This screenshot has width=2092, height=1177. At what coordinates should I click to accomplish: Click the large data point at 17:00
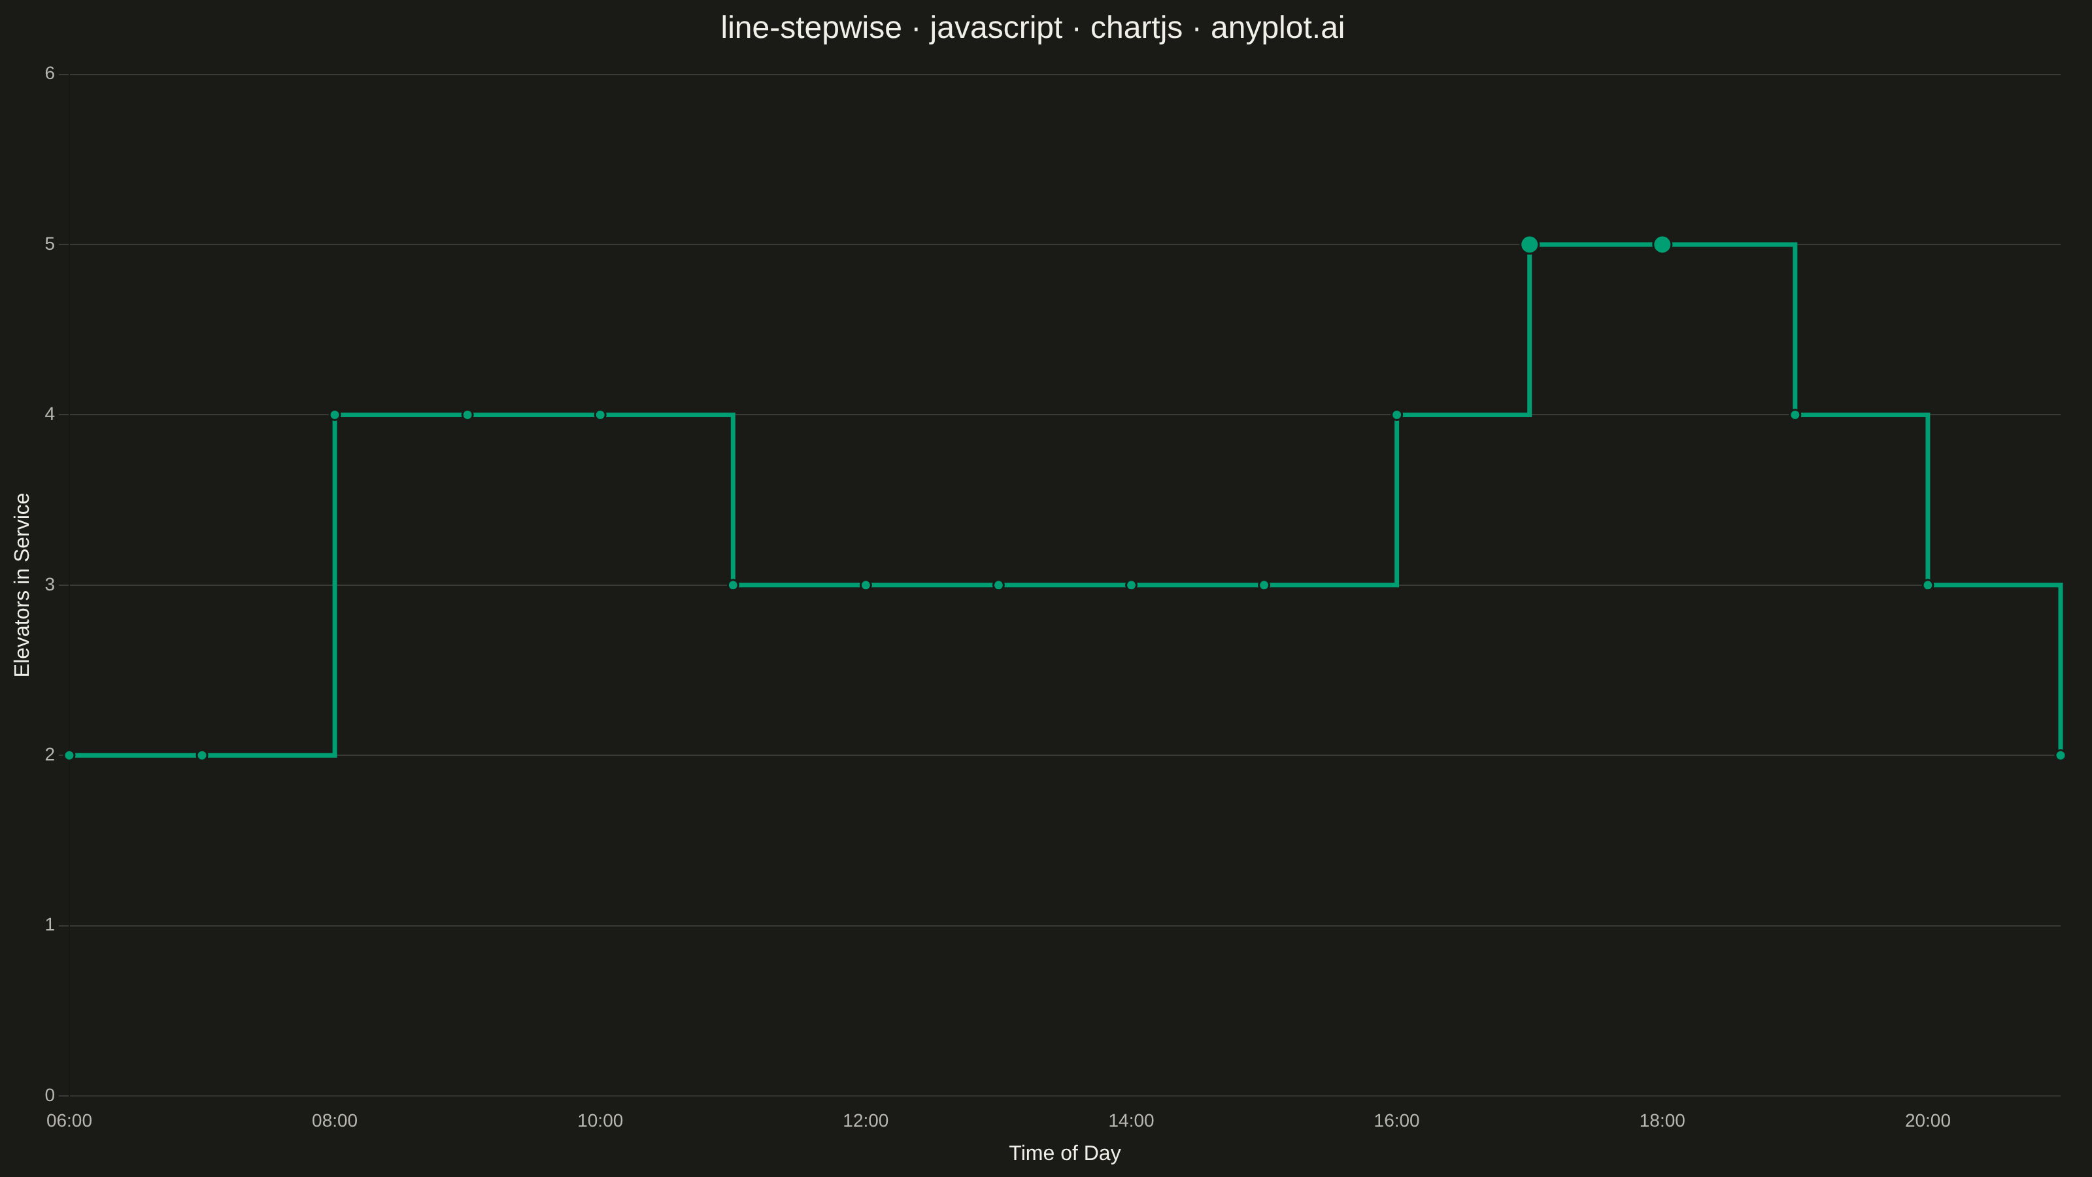pyautogui.click(x=1529, y=245)
